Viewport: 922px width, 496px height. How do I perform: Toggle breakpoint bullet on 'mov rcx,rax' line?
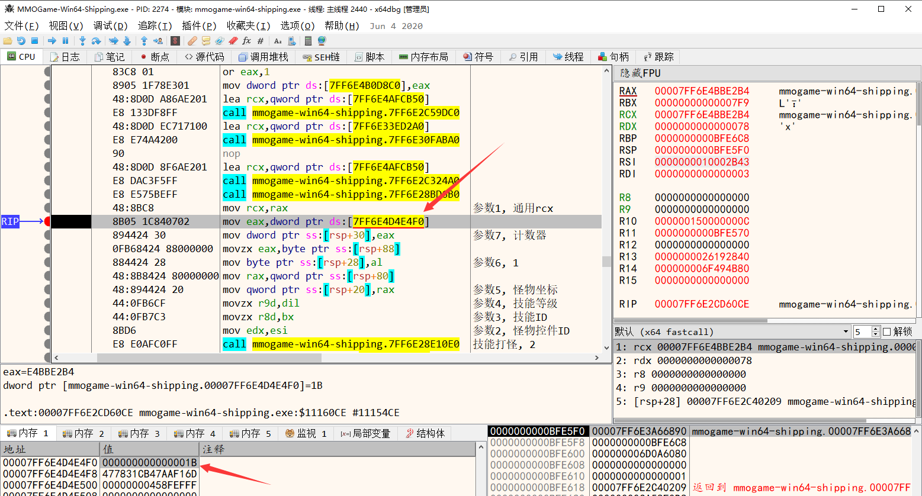tap(47, 208)
